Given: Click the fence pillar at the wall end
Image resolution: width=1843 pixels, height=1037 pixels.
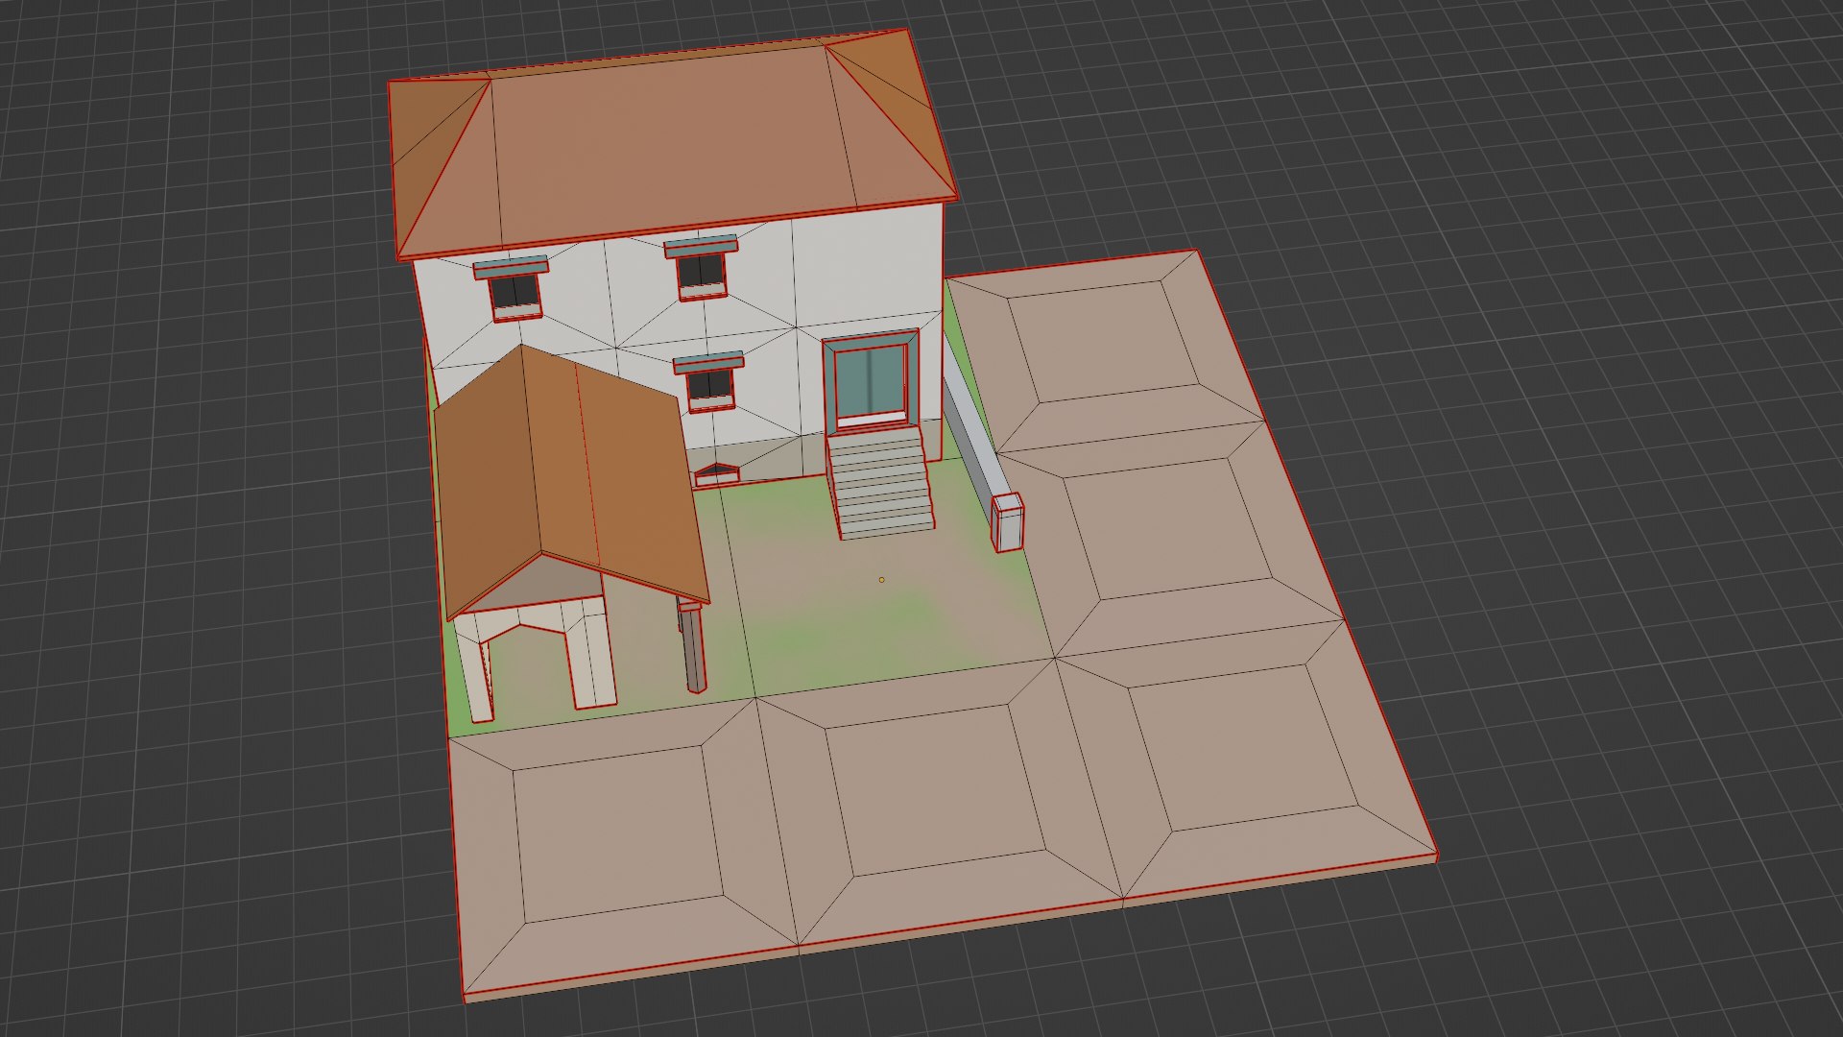Looking at the screenshot, I should [1007, 521].
